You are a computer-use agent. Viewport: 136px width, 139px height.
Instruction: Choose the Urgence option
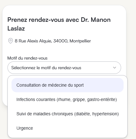(x=67, y=128)
